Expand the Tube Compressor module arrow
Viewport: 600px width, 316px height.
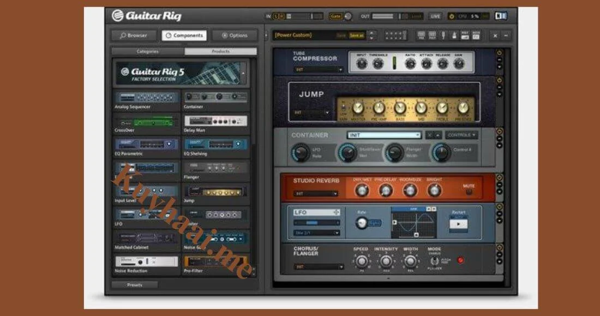499,67
